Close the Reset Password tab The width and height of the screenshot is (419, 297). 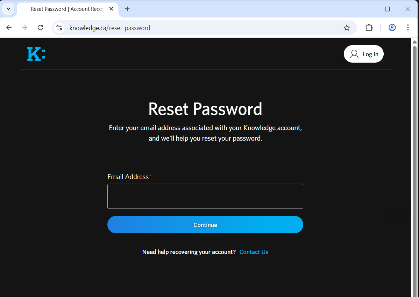point(111,9)
